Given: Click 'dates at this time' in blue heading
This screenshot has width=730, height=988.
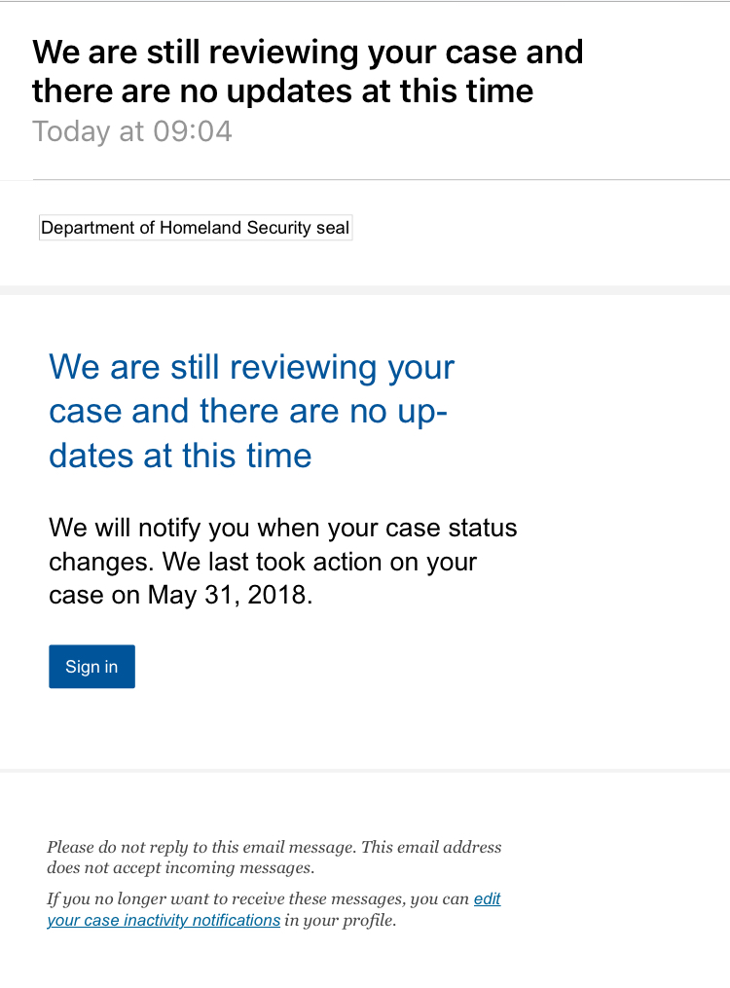Looking at the screenshot, I should 180,456.
